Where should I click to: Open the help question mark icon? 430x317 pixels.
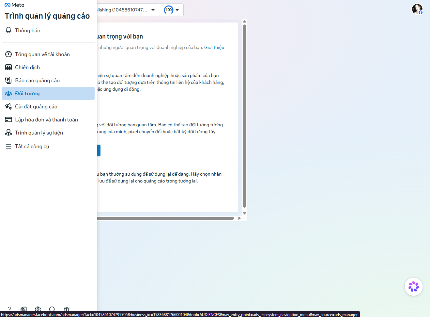[9, 309]
